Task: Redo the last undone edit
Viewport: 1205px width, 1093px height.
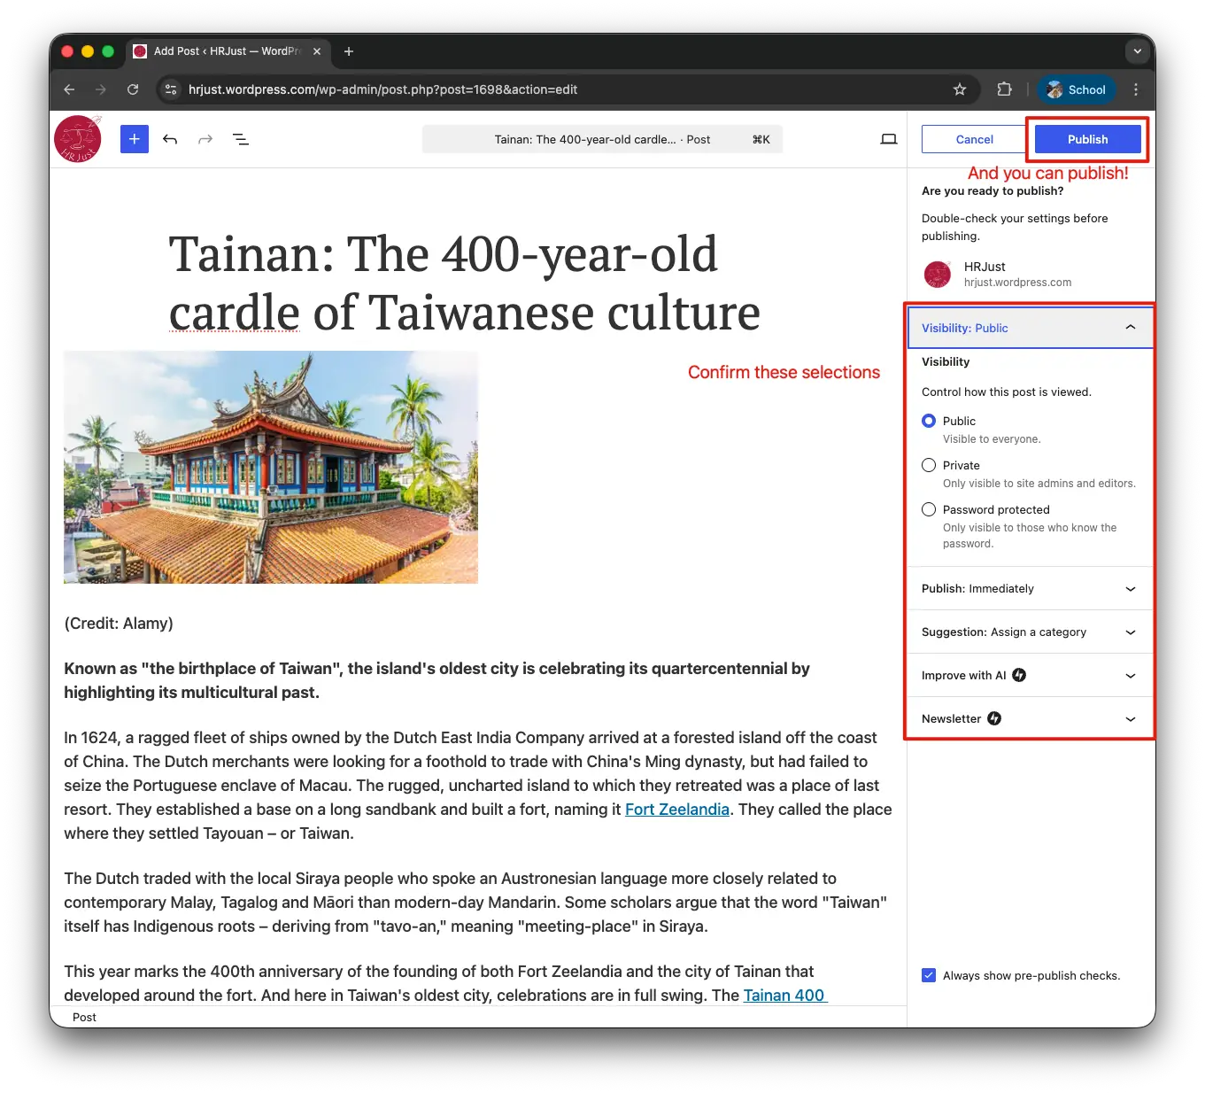Action: click(205, 139)
